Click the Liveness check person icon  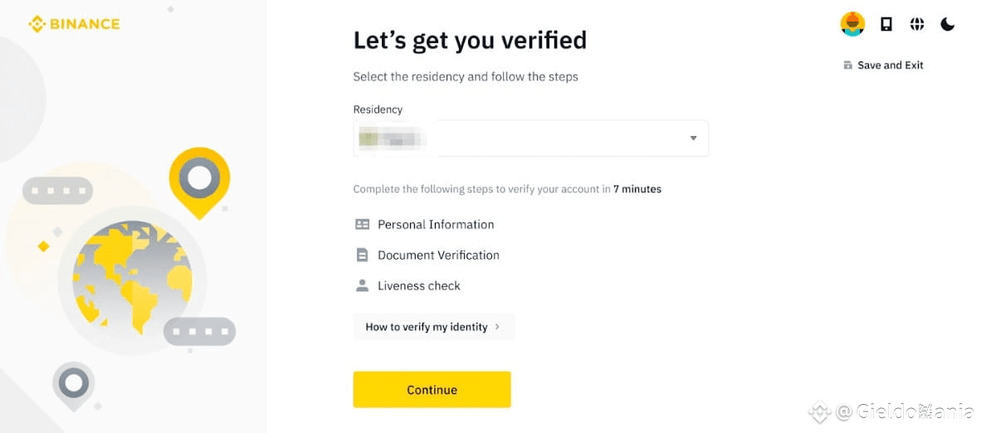(x=362, y=285)
